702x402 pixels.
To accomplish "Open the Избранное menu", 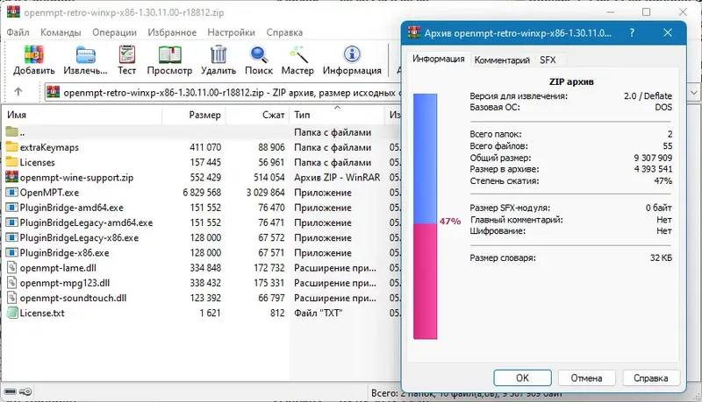I will (x=172, y=32).
